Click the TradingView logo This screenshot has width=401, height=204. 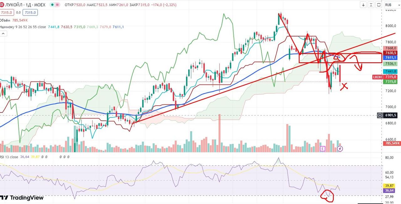[x=22, y=198]
